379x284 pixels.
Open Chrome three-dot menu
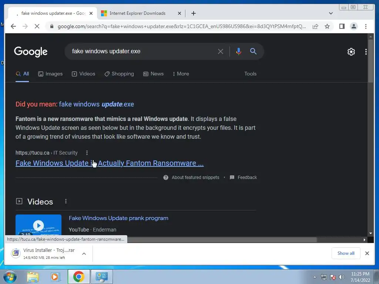click(366, 26)
